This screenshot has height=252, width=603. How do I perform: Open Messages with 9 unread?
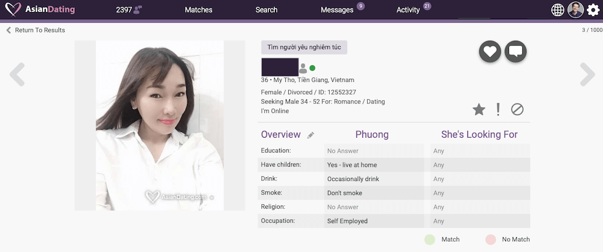pos(337,10)
